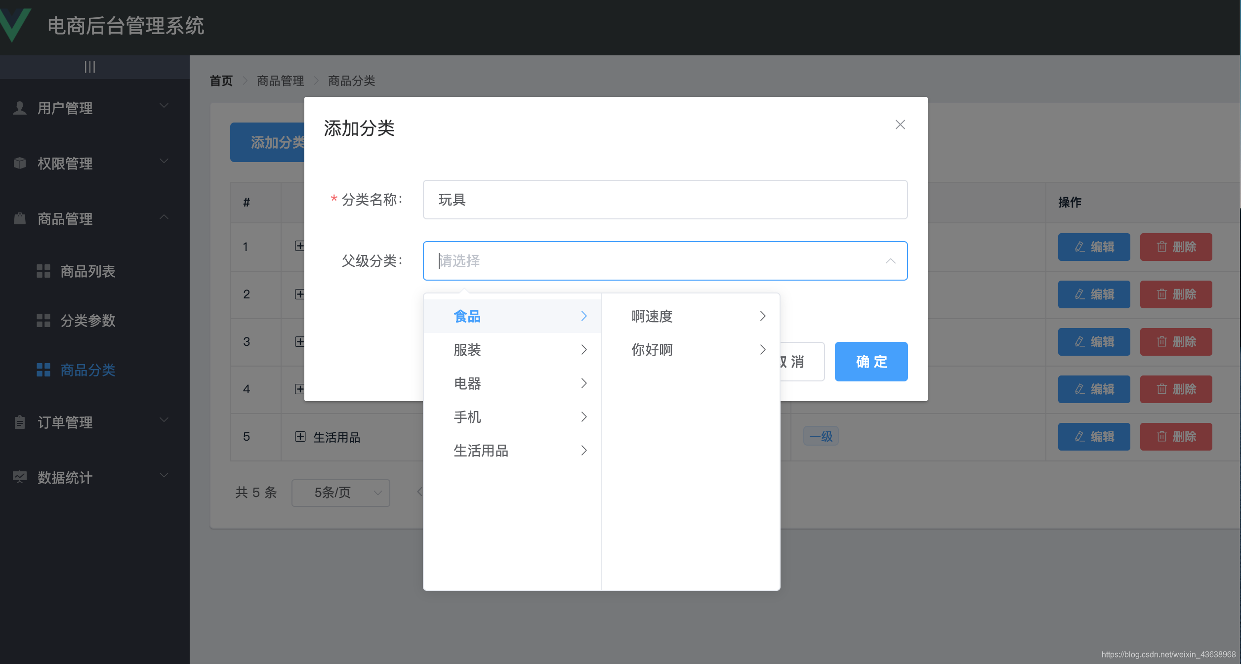Expand 手机 arrow icon

584,417
